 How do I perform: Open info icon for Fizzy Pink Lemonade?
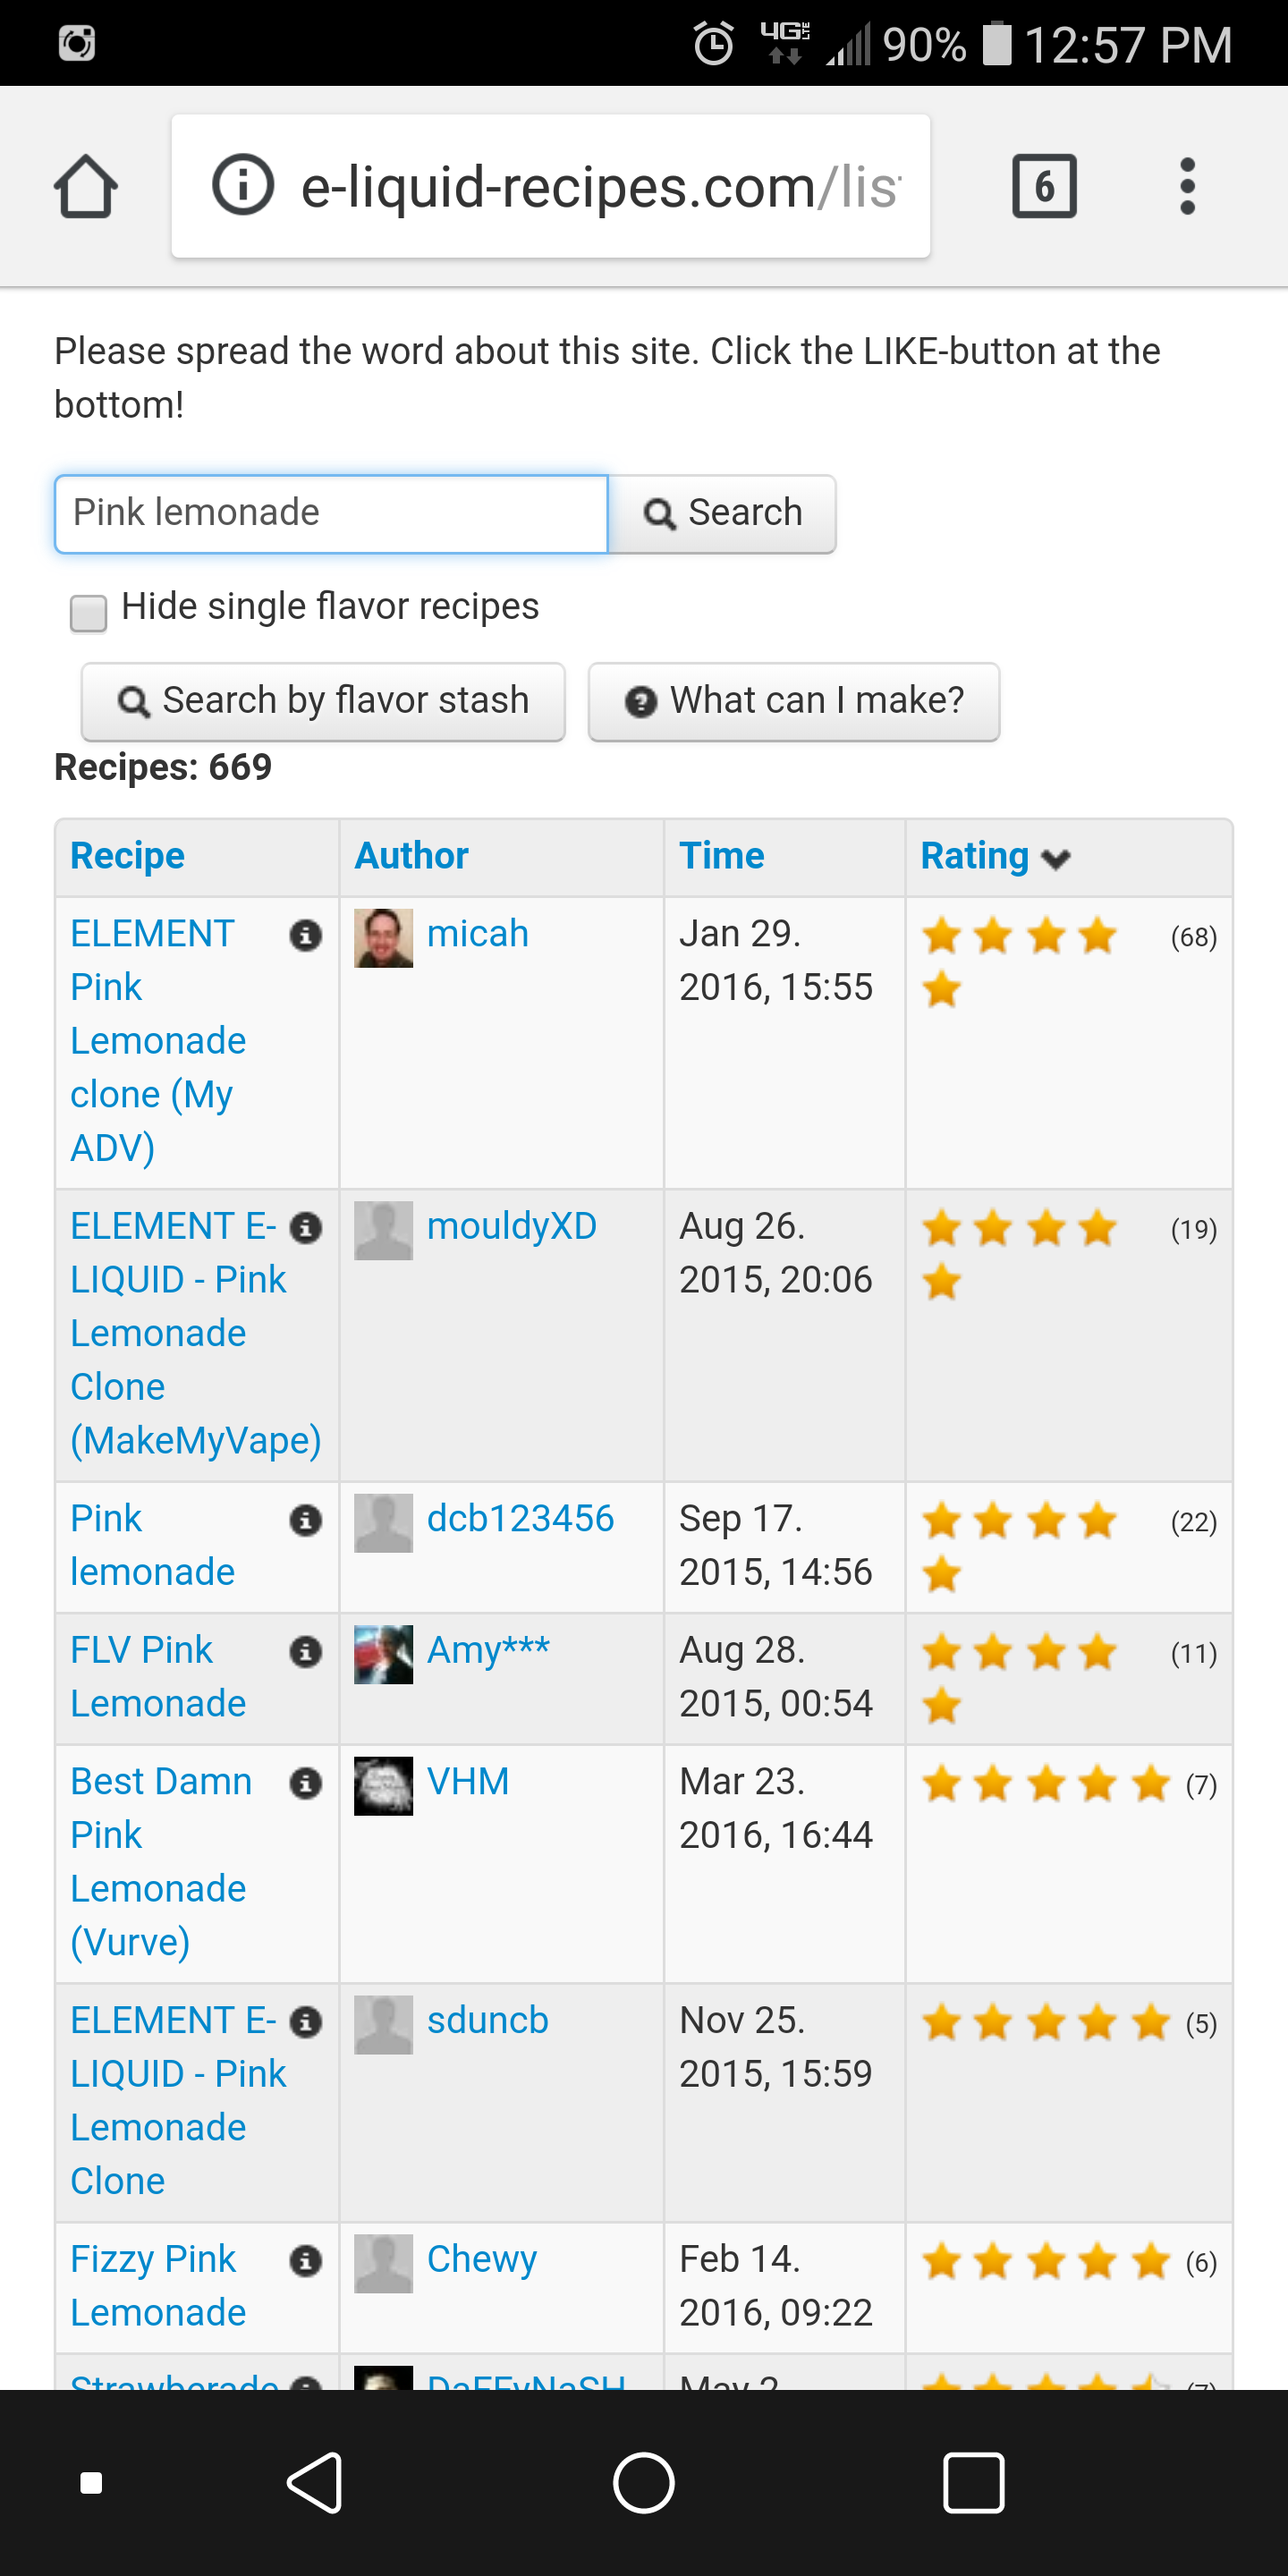pos(305,2261)
